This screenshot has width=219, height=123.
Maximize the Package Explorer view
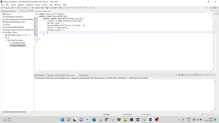coord(32,11)
